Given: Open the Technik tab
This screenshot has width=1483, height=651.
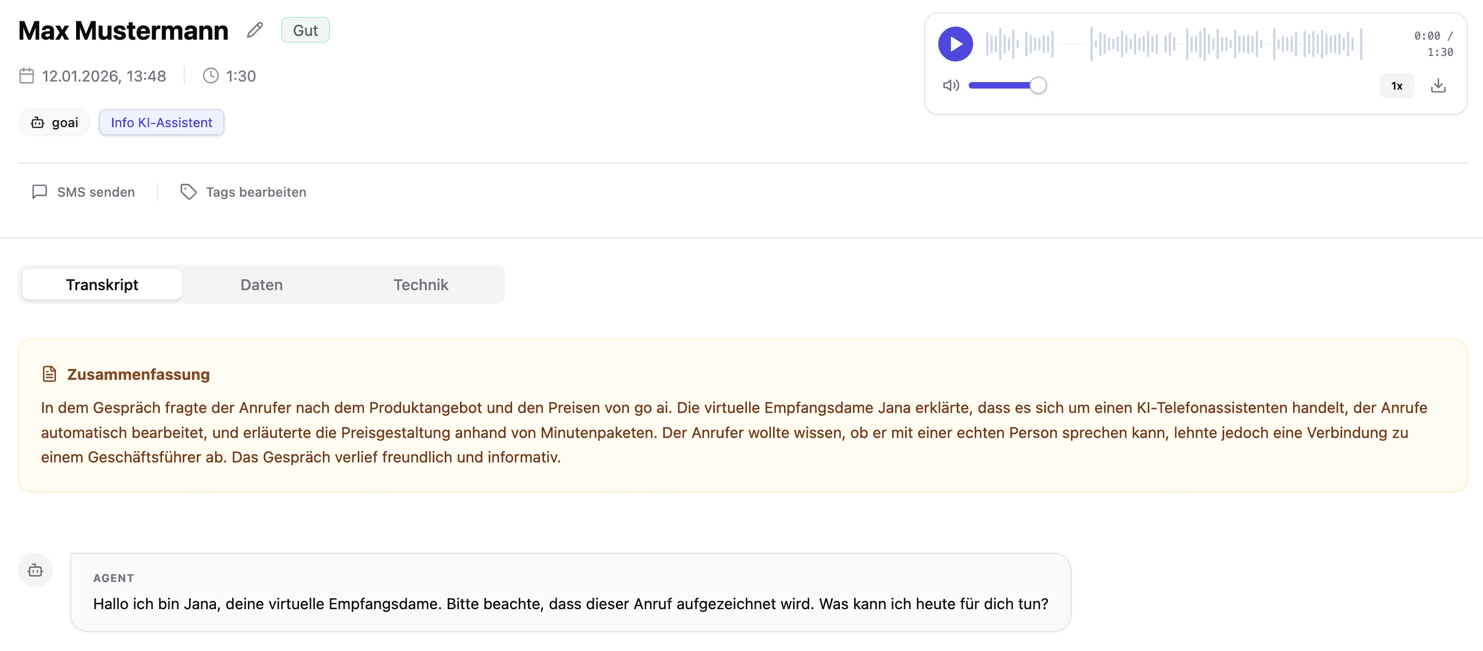Looking at the screenshot, I should coord(420,285).
